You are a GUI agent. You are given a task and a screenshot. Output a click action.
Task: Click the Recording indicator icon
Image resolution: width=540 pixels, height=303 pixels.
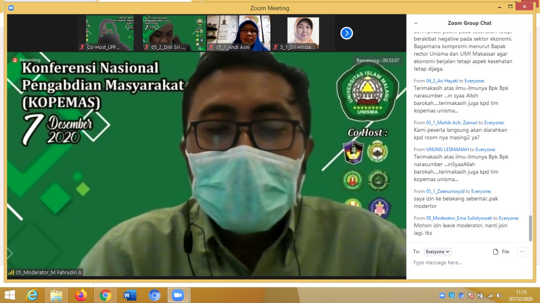click(15, 60)
